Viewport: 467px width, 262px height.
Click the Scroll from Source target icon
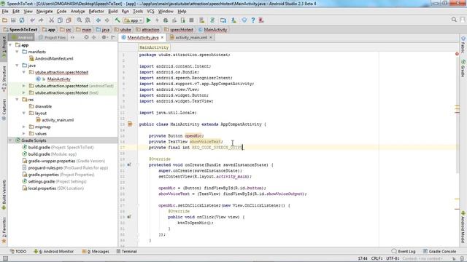tap(86, 37)
